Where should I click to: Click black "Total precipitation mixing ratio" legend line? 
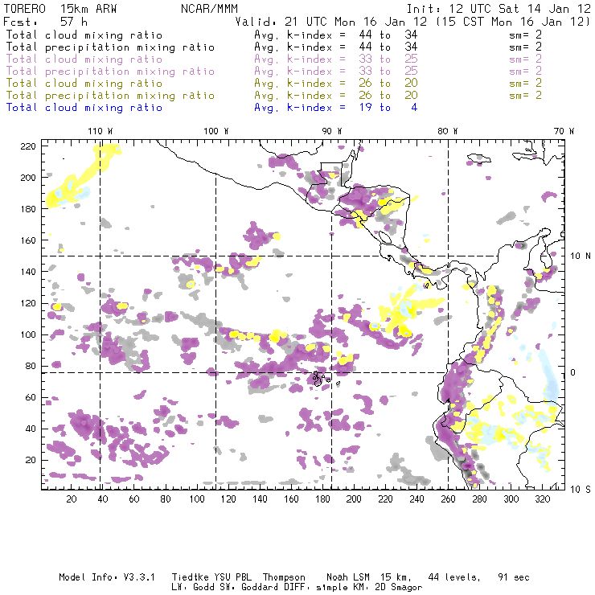[x=110, y=47]
